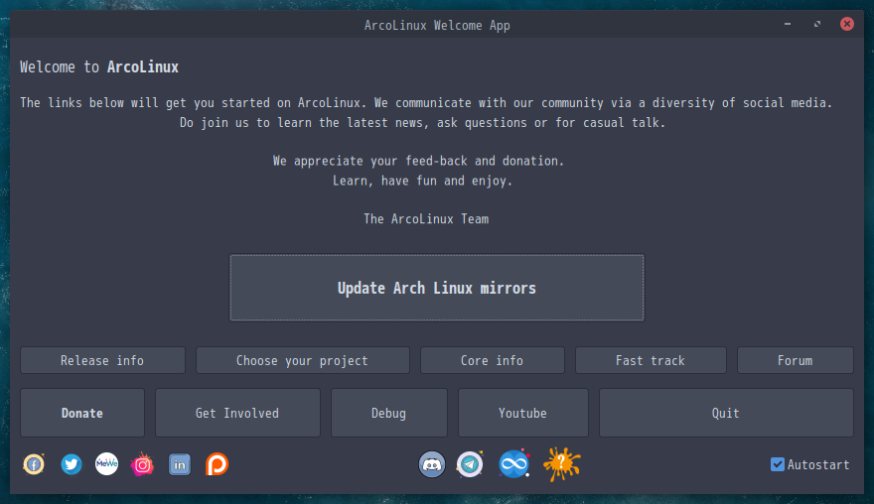Open the Instagram icon link

click(x=142, y=464)
